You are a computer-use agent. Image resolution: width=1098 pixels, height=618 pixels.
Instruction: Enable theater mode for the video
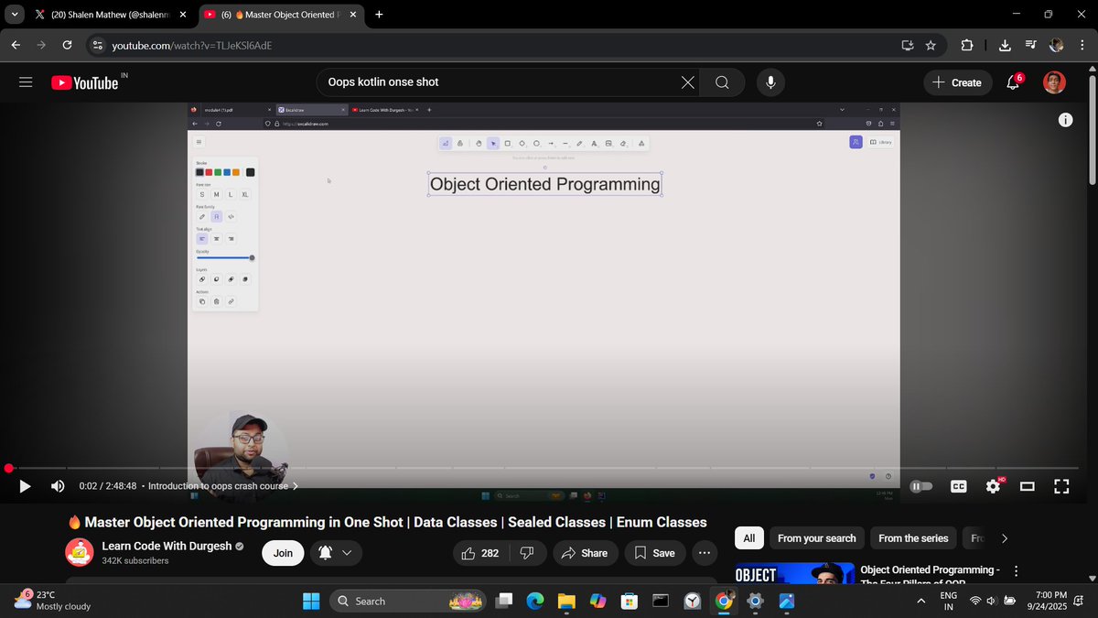click(1027, 486)
